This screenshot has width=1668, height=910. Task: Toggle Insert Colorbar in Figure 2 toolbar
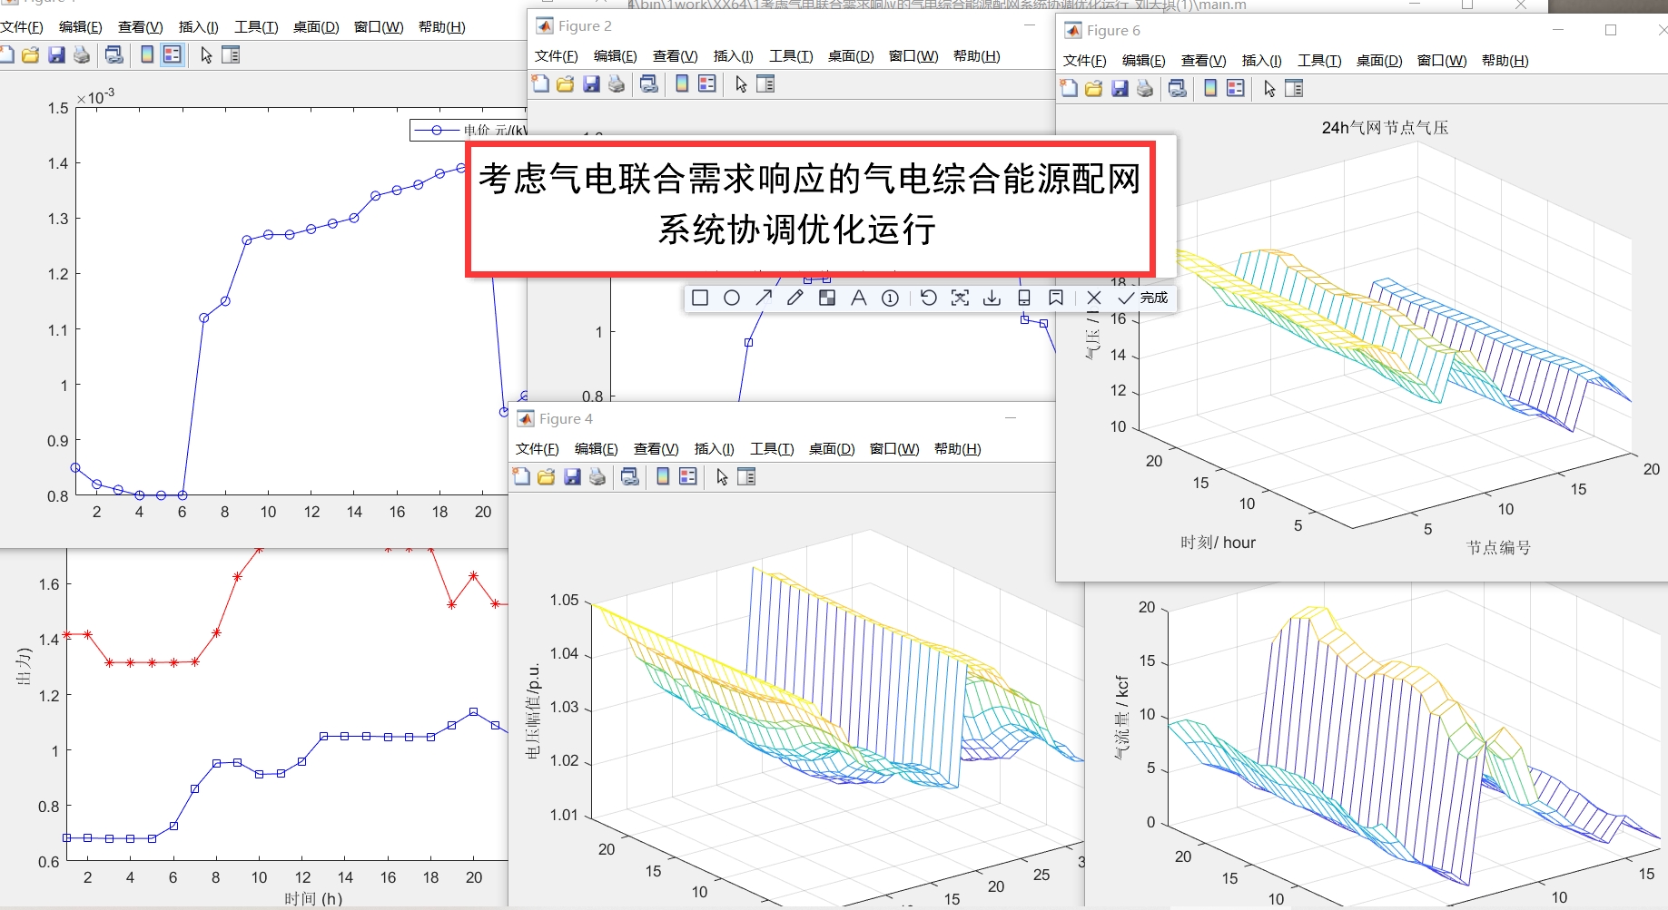[682, 84]
